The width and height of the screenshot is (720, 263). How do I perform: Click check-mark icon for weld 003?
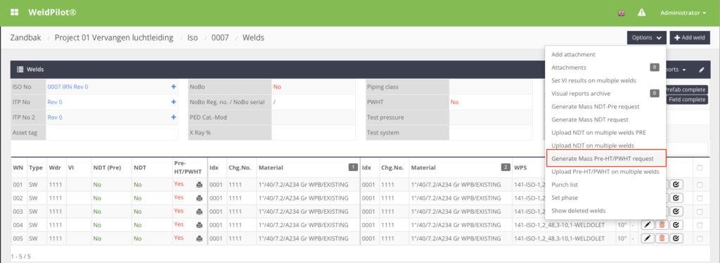[676, 212]
